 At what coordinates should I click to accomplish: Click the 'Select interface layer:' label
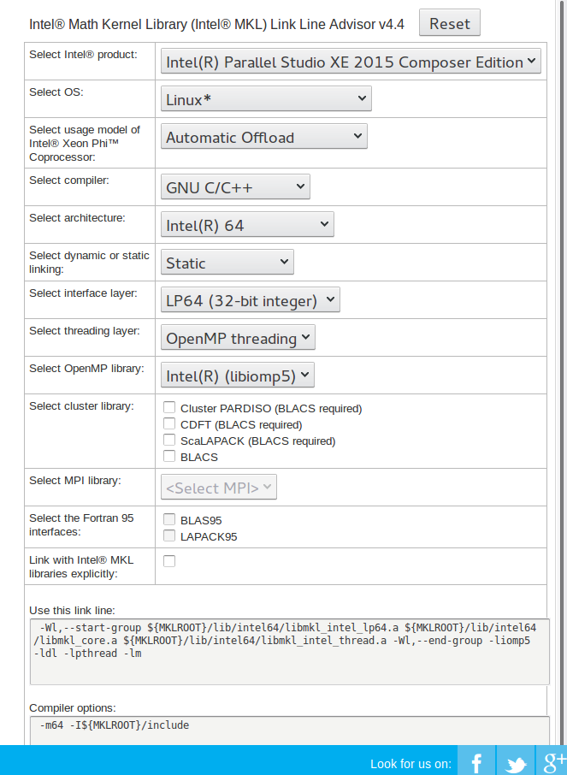(83, 293)
